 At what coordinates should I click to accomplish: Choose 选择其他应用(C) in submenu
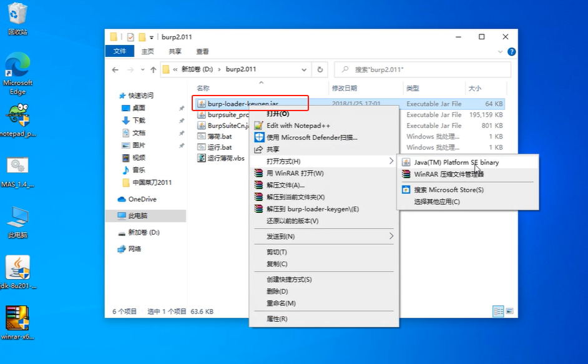(468, 202)
